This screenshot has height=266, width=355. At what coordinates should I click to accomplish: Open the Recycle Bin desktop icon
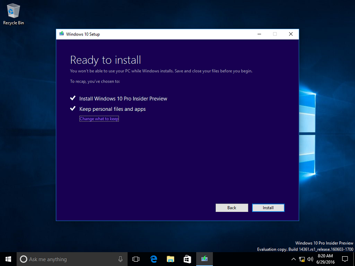click(13, 13)
